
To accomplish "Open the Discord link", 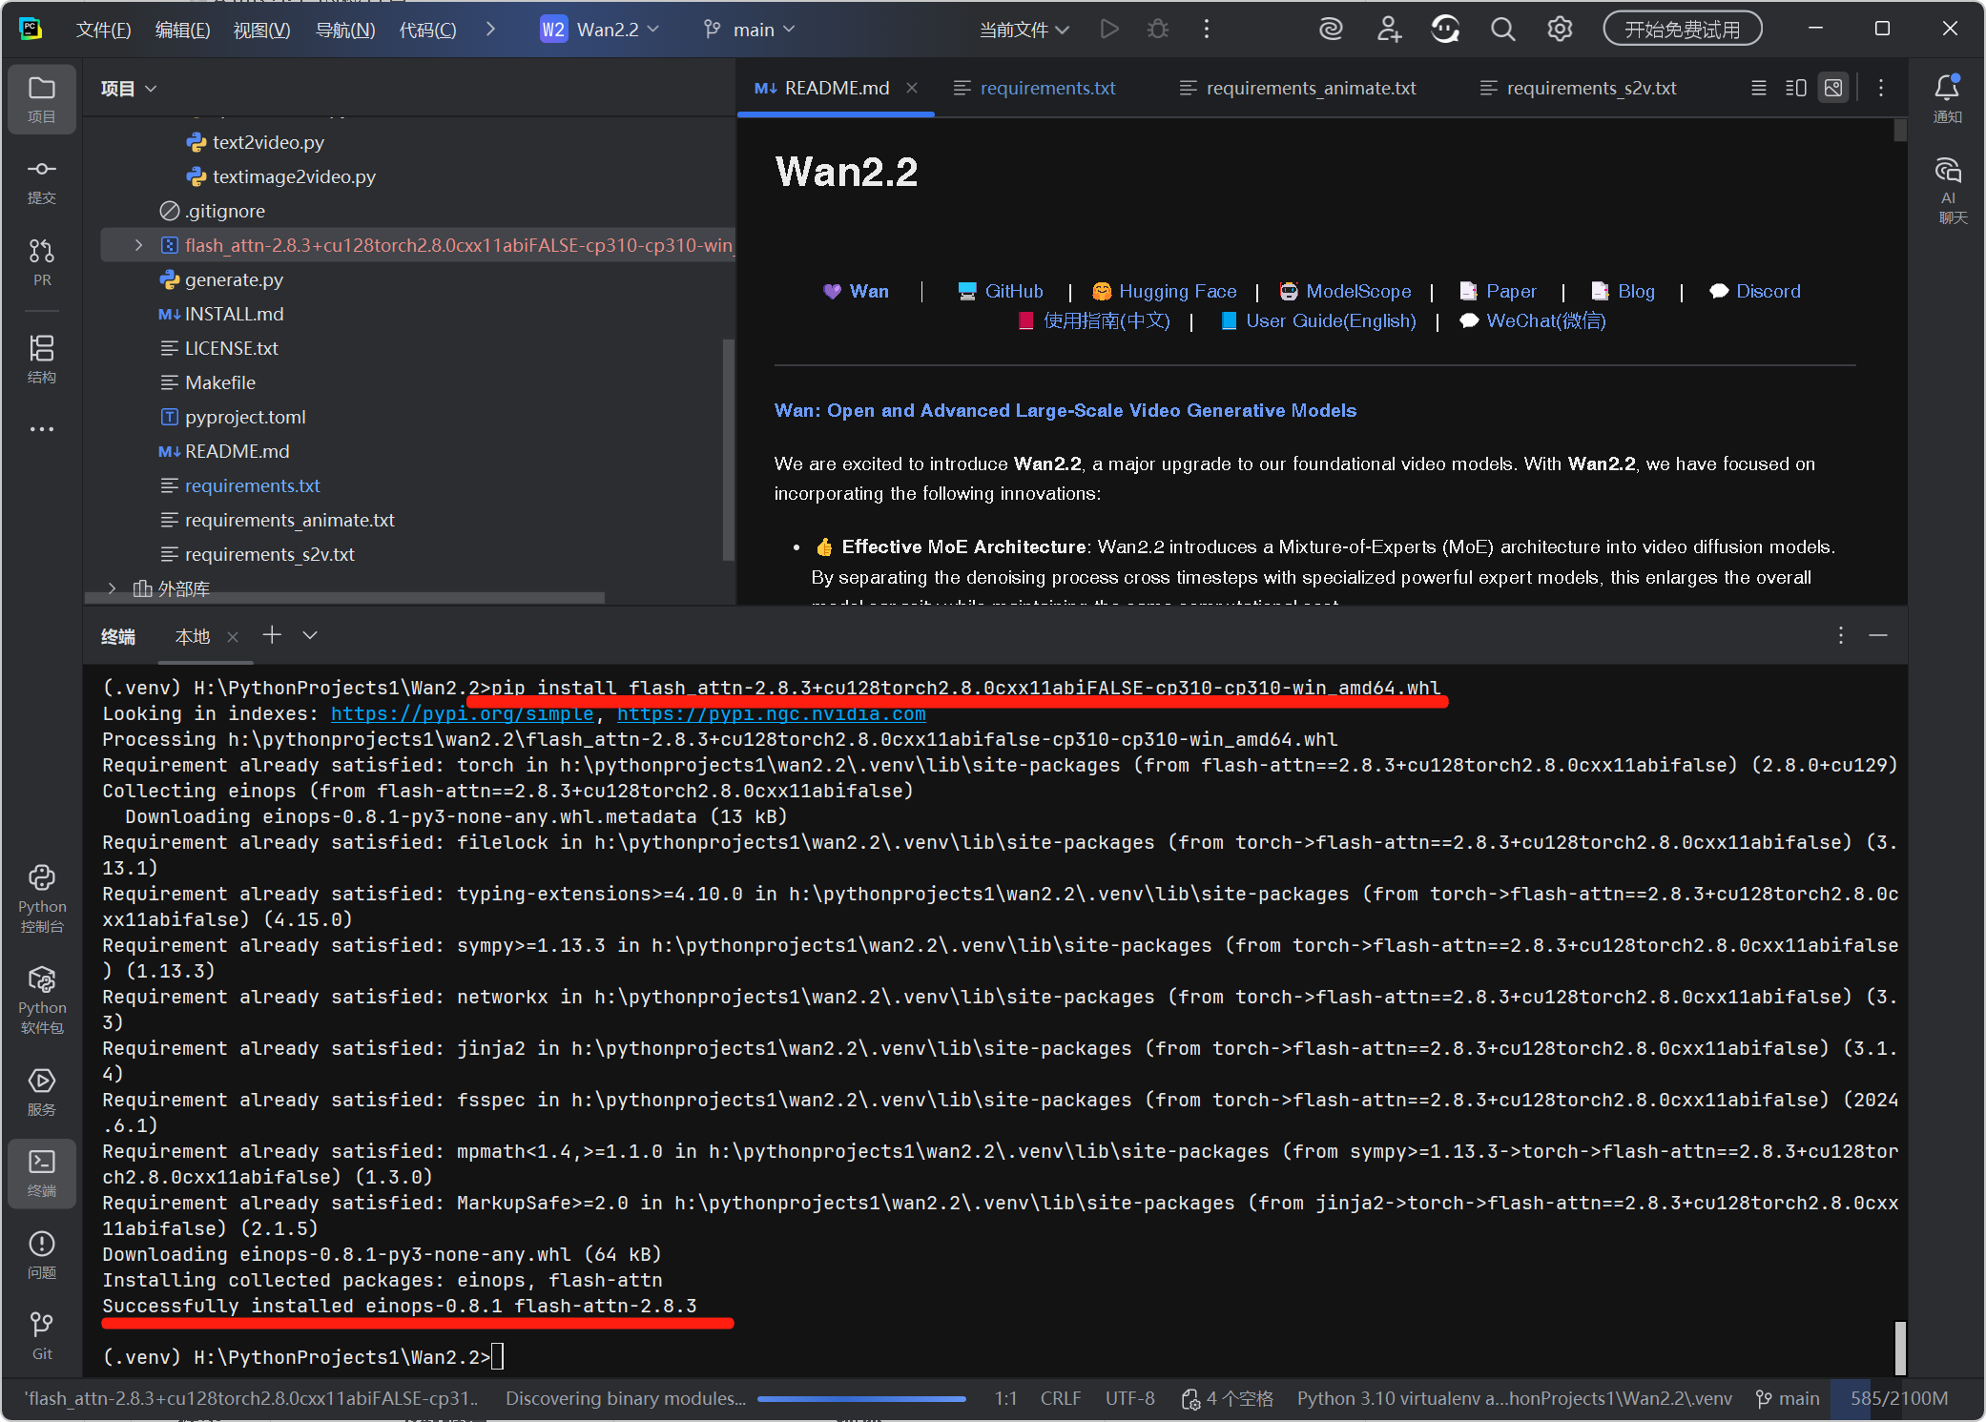I will point(1769,291).
